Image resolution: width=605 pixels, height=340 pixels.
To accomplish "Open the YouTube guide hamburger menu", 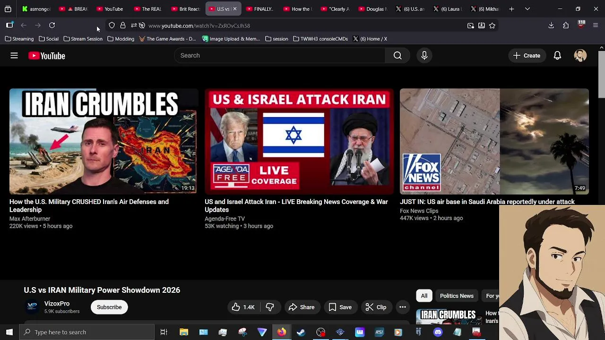I will coord(14,56).
